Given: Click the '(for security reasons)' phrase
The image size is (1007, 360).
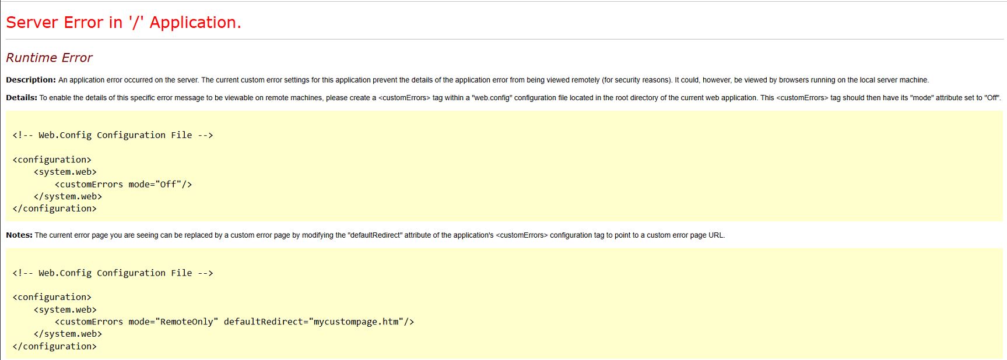Looking at the screenshot, I should pyautogui.click(x=637, y=80).
